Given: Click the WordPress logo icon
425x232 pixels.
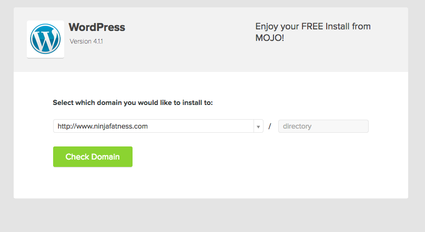Looking at the screenshot, I should [45, 39].
